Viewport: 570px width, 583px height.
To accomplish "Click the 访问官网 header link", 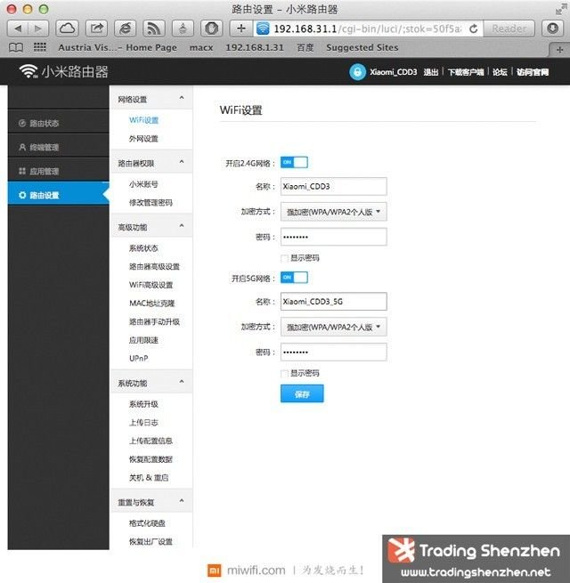I will [x=533, y=72].
